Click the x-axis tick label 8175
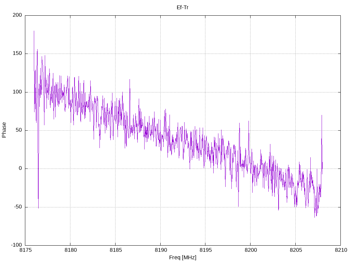 26,250
